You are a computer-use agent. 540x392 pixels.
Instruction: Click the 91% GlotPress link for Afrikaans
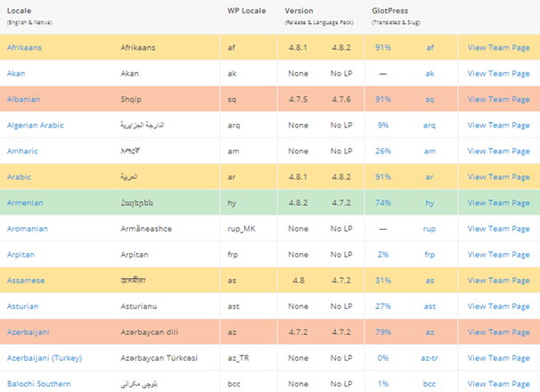(x=384, y=47)
